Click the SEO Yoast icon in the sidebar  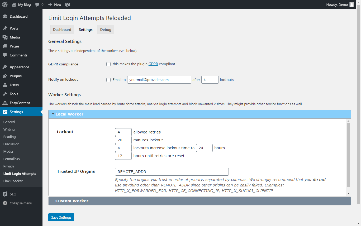(x=5, y=194)
